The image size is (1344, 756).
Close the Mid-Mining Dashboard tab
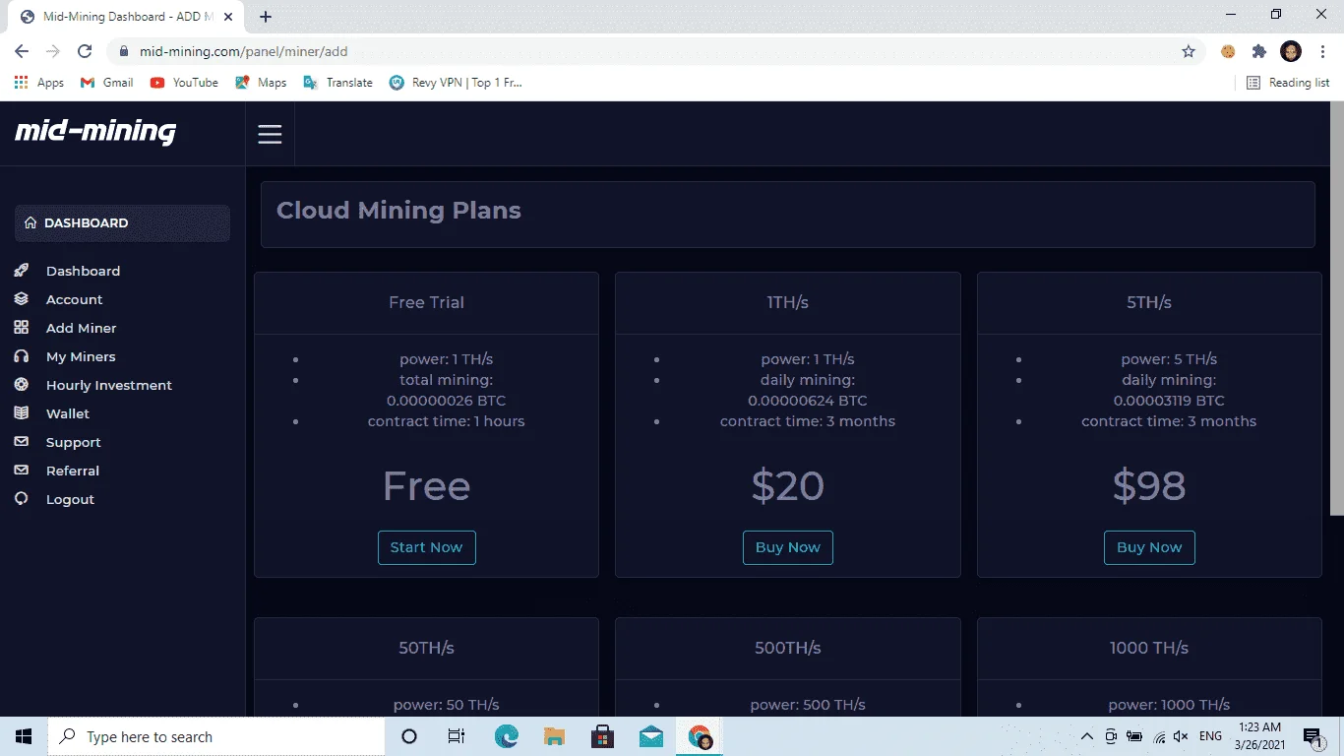click(228, 17)
